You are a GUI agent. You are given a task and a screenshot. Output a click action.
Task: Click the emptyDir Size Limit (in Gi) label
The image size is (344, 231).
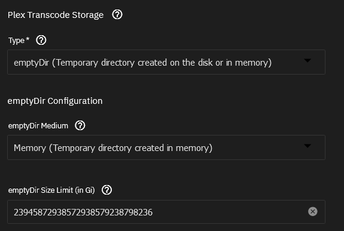point(51,190)
